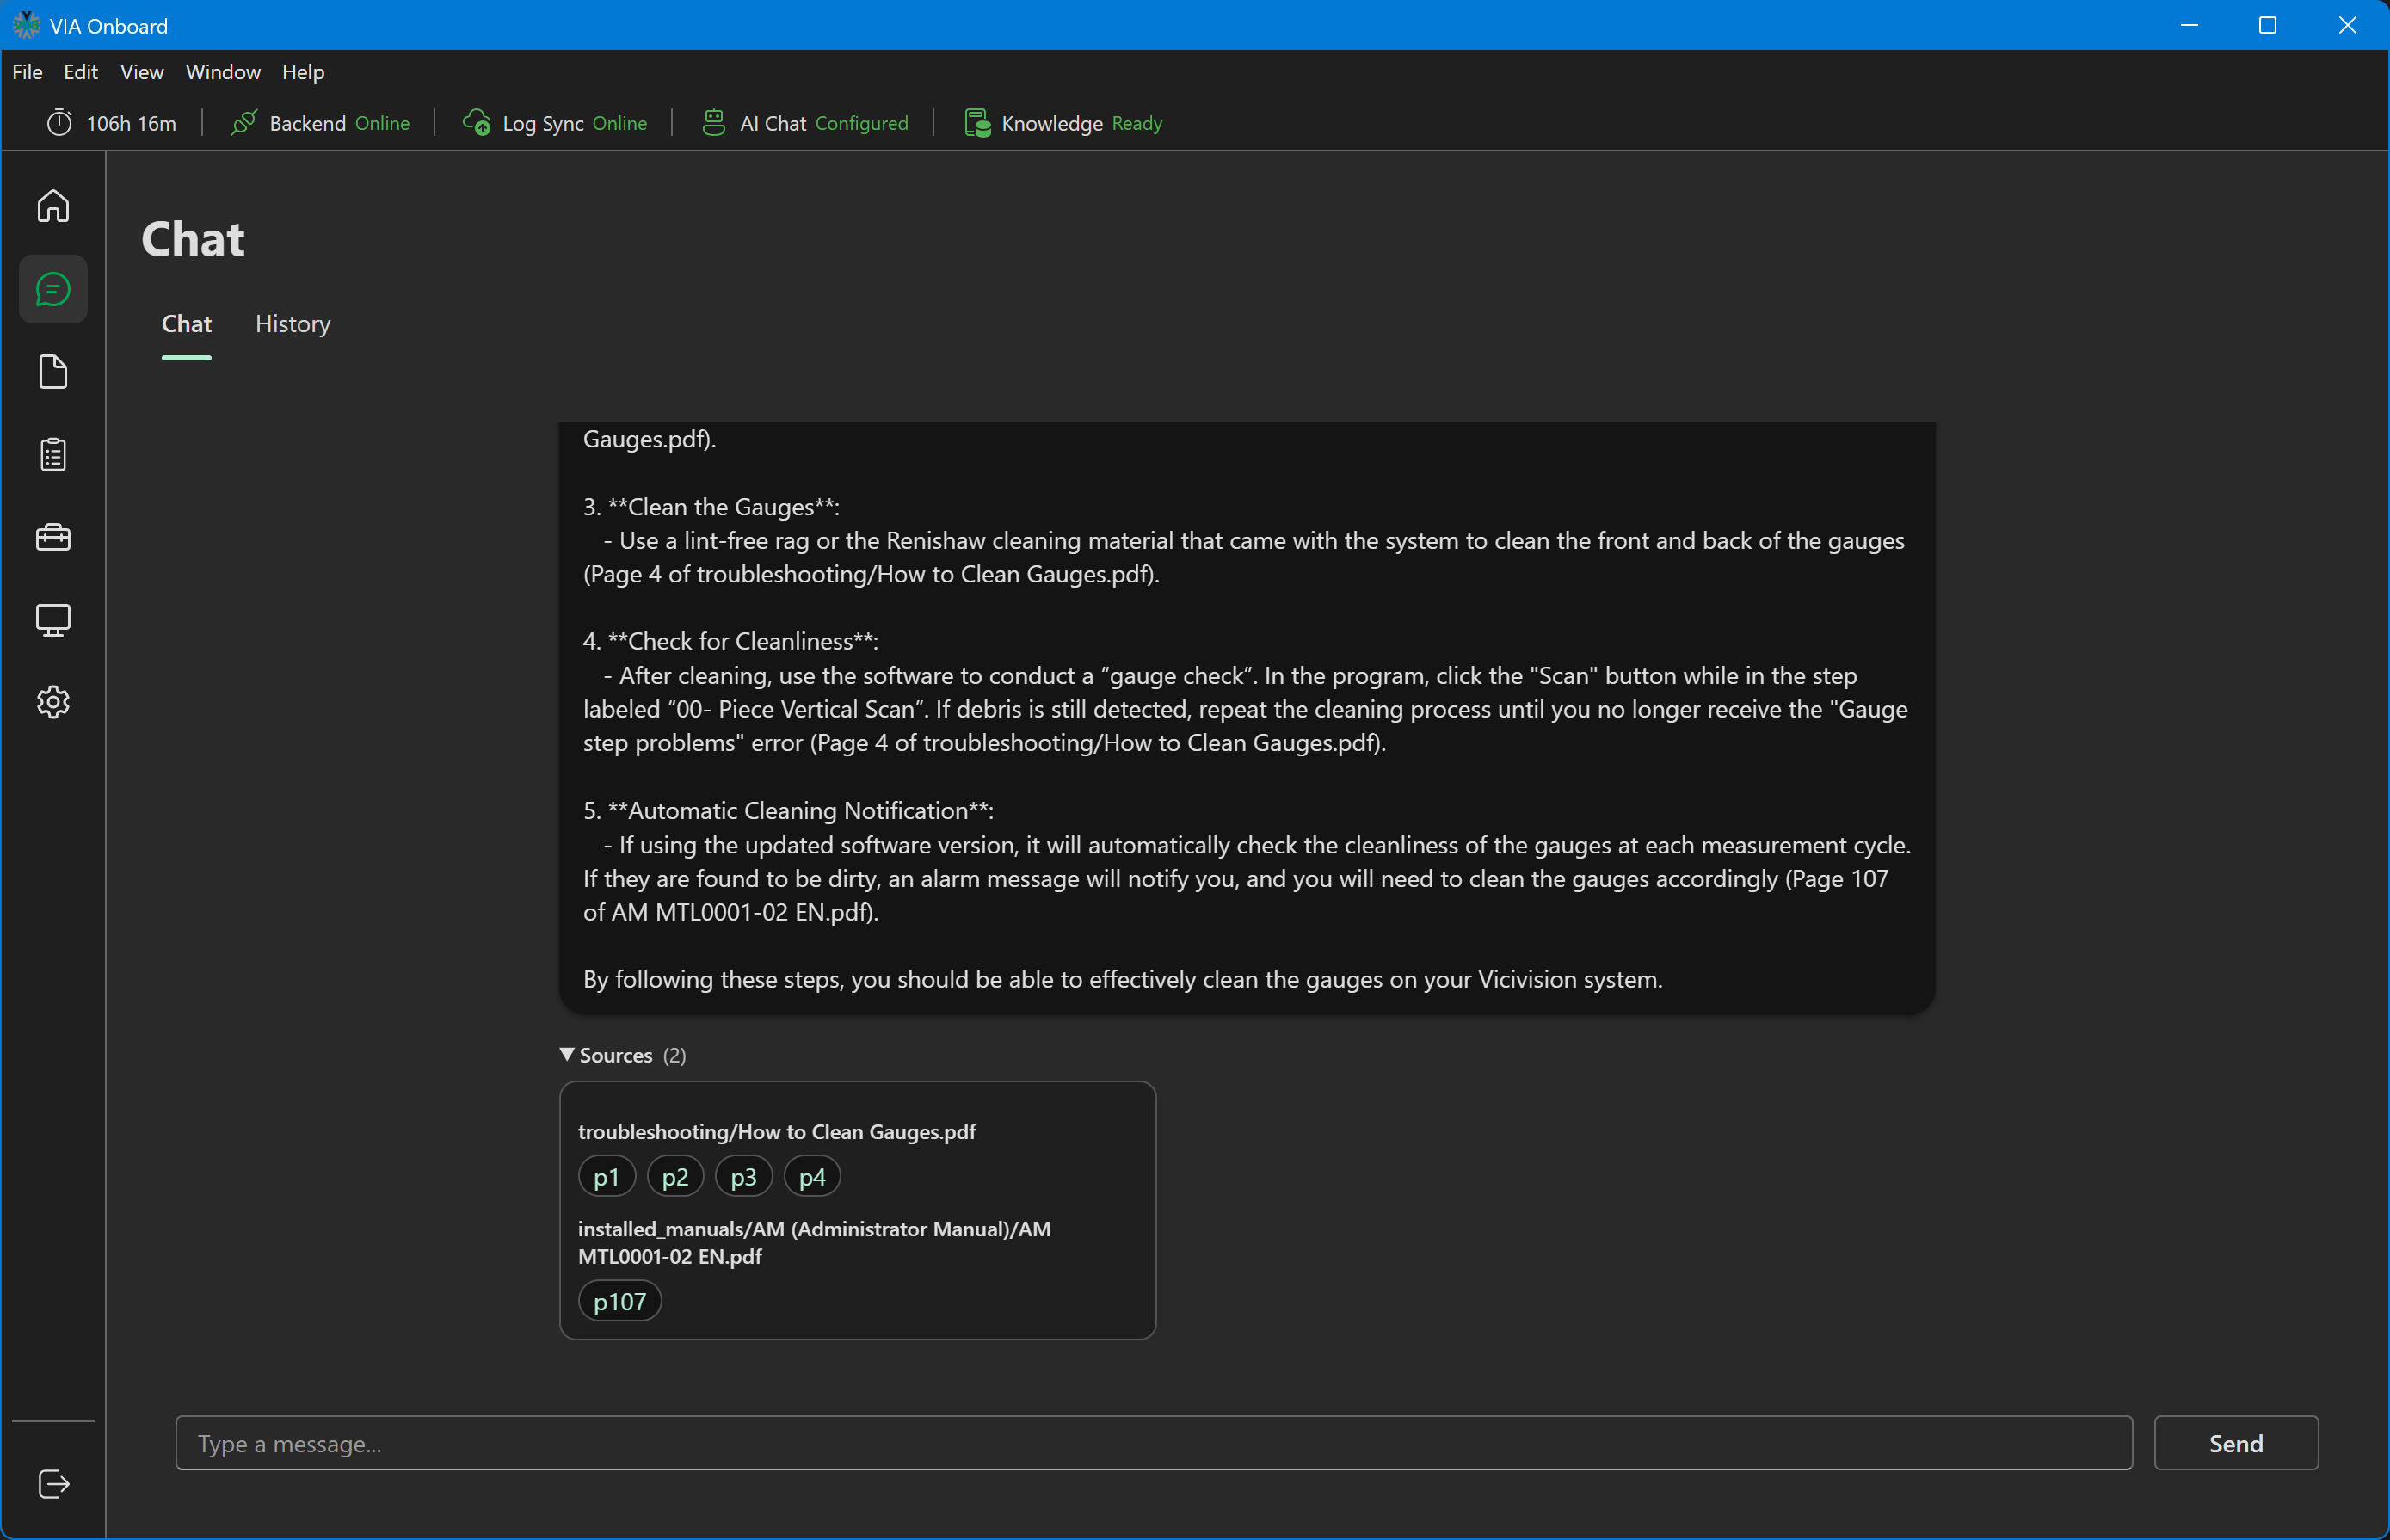Open Settings gear in sidebar
2390x1540 pixels.
[53, 702]
